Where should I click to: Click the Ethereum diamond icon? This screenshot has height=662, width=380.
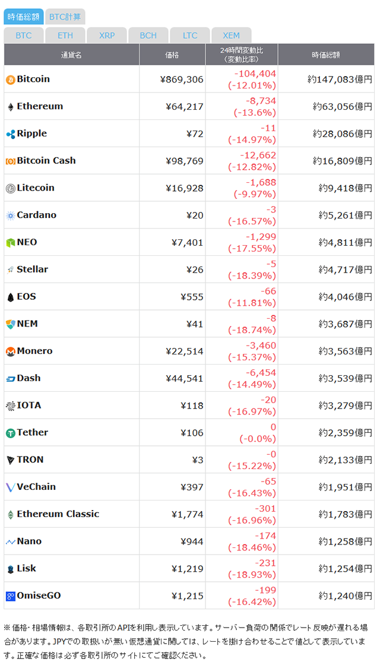point(10,107)
